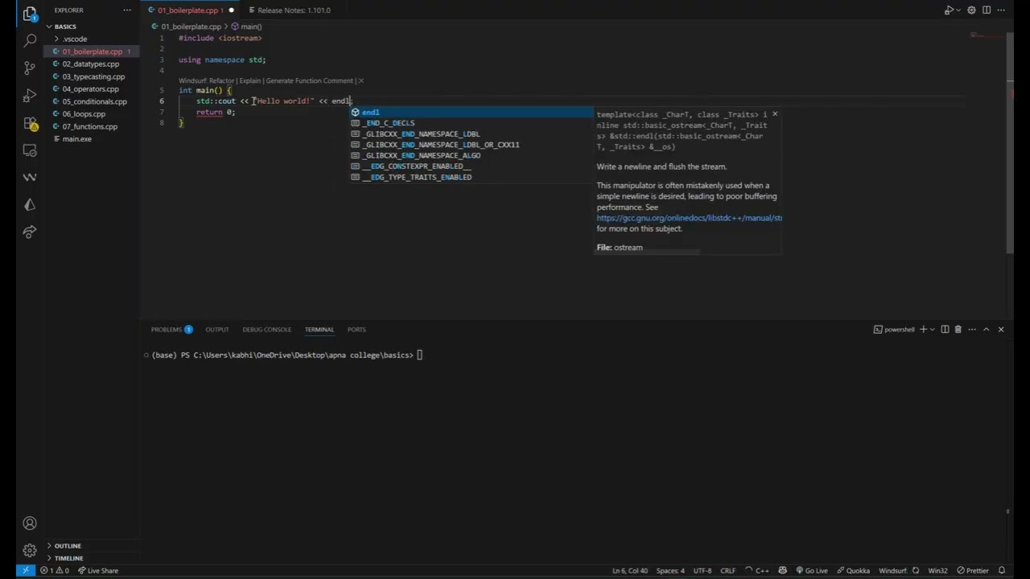Open the Explorer view in activity bar
1030x579 pixels.
point(30,14)
